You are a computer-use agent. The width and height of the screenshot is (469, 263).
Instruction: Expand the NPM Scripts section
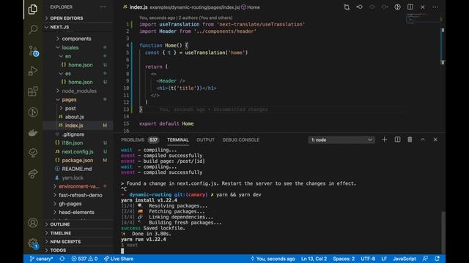pyautogui.click(x=78, y=242)
